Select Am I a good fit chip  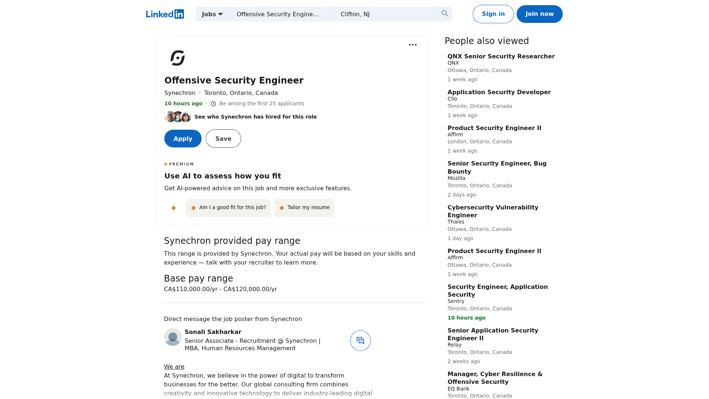pos(228,208)
